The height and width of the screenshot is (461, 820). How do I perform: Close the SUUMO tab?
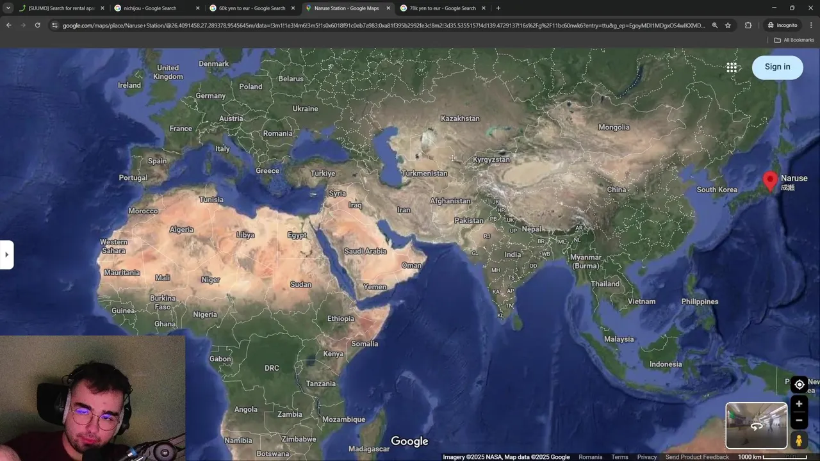102,8
